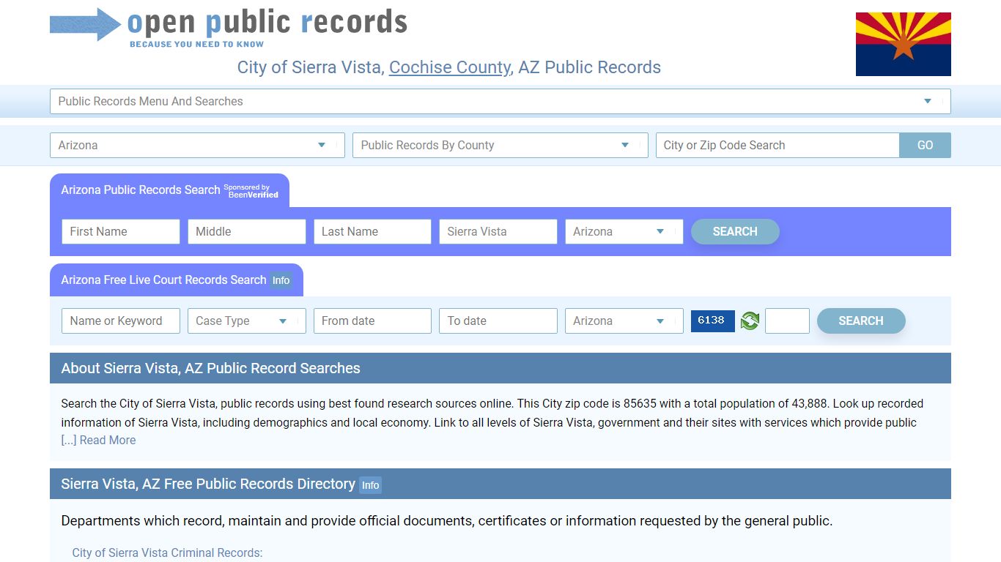Viewport: 1001px width, 562px height.
Task: Open Arizona dropdown in court records search
Action: tap(624, 321)
